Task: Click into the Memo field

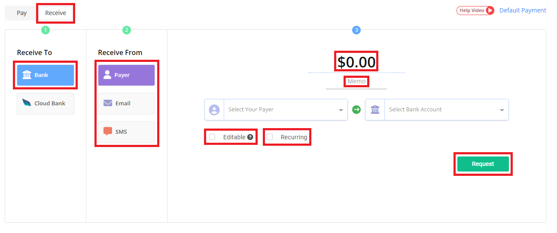Action: (356, 82)
